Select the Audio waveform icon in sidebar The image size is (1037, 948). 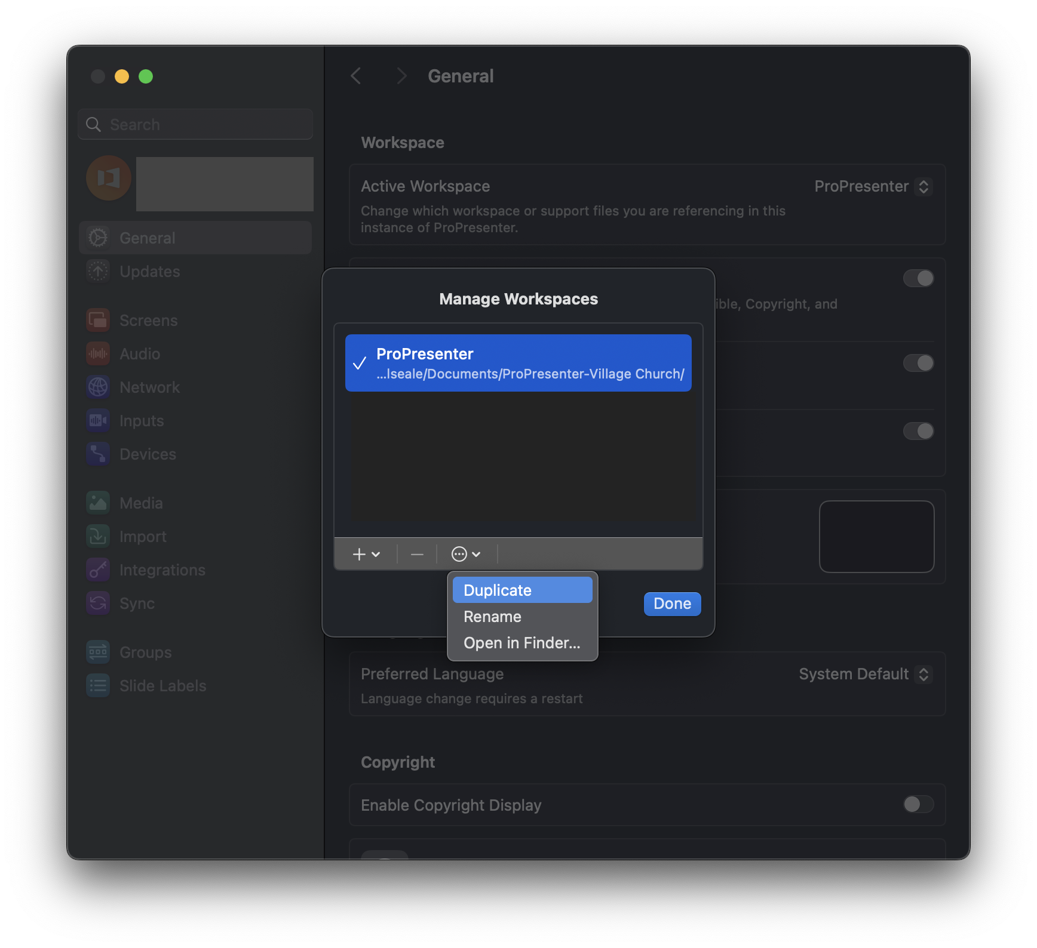tap(98, 354)
